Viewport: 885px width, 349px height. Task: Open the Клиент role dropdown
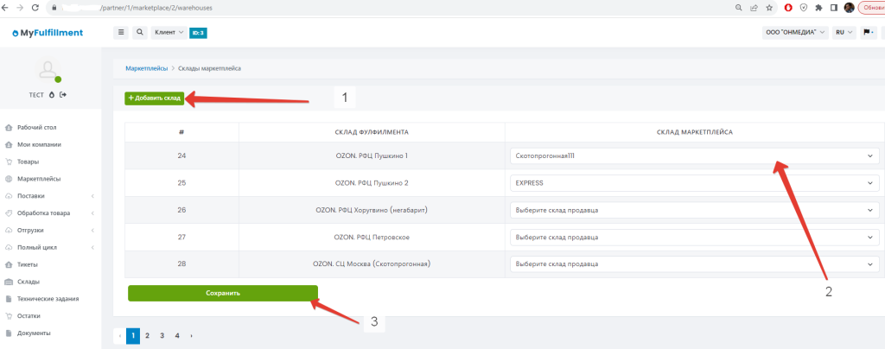tap(168, 32)
